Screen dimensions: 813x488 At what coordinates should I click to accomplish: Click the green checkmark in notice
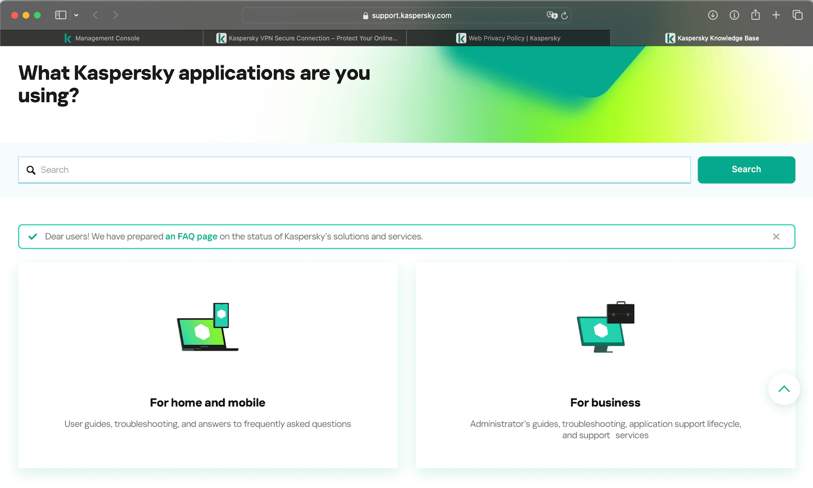(x=33, y=237)
